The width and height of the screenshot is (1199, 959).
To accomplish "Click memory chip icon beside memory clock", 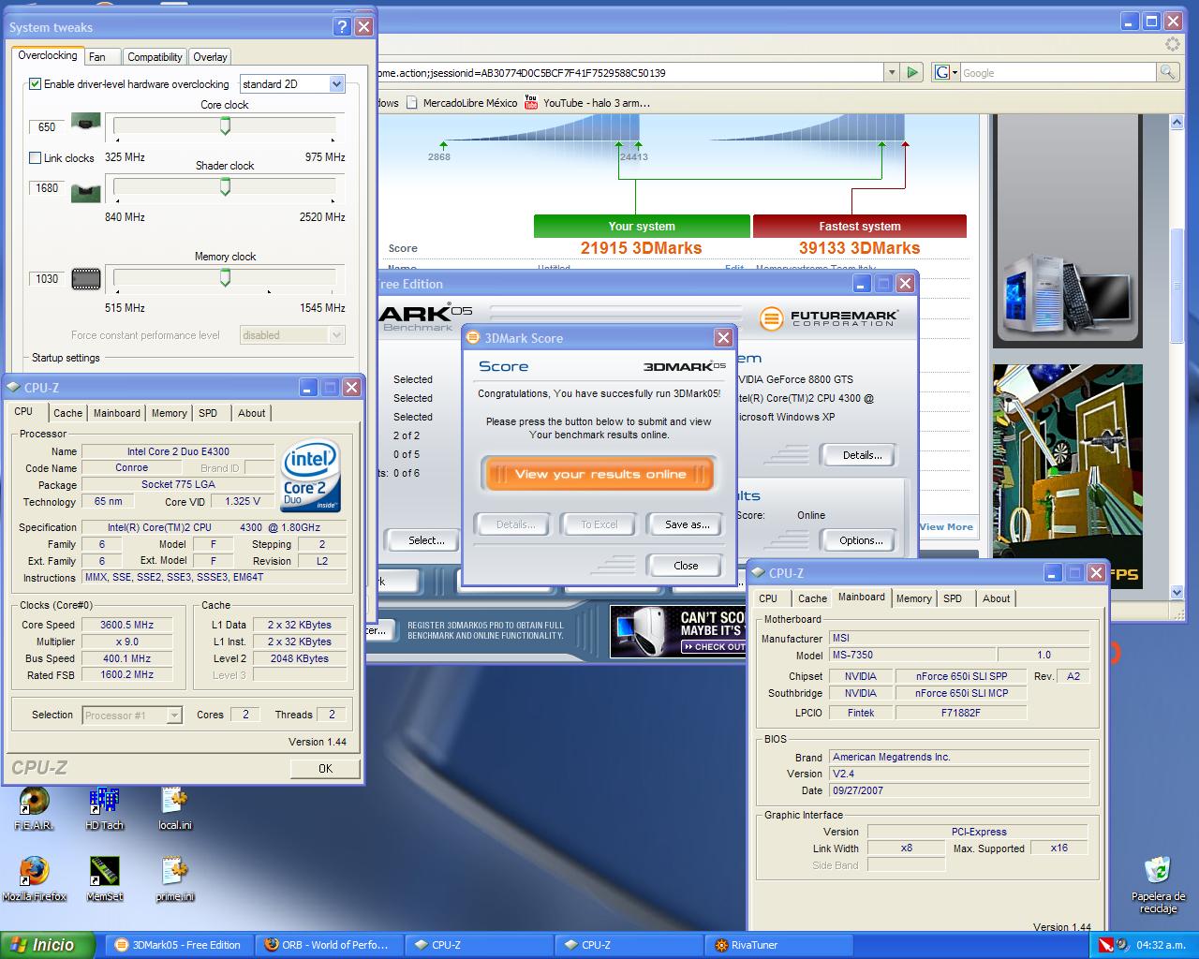I will (86, 278).
